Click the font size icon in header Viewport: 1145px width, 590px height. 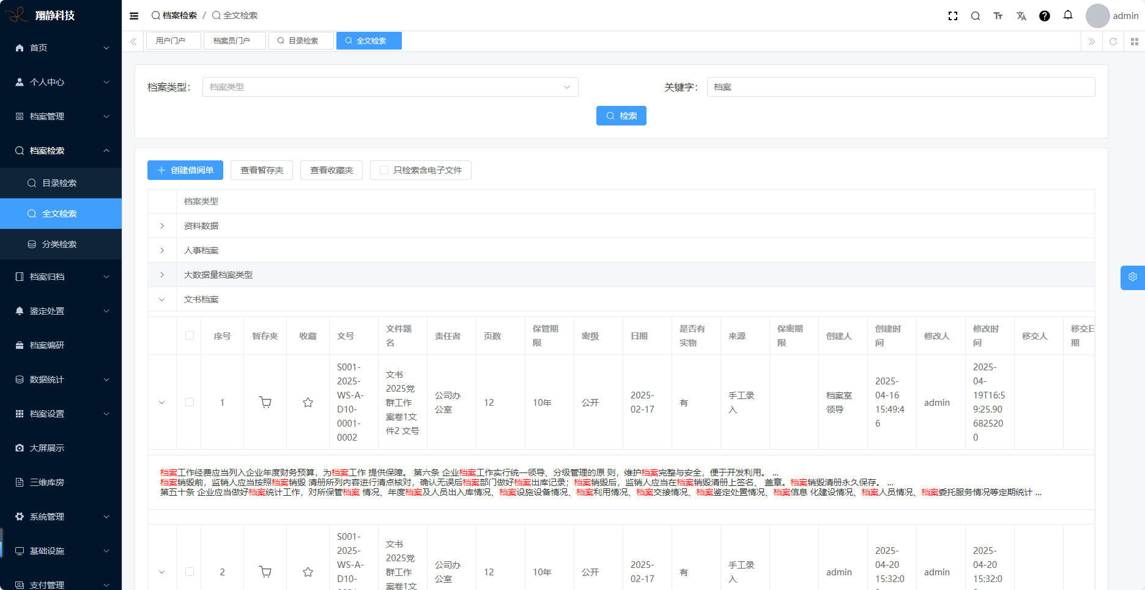[x=998, y=16]
